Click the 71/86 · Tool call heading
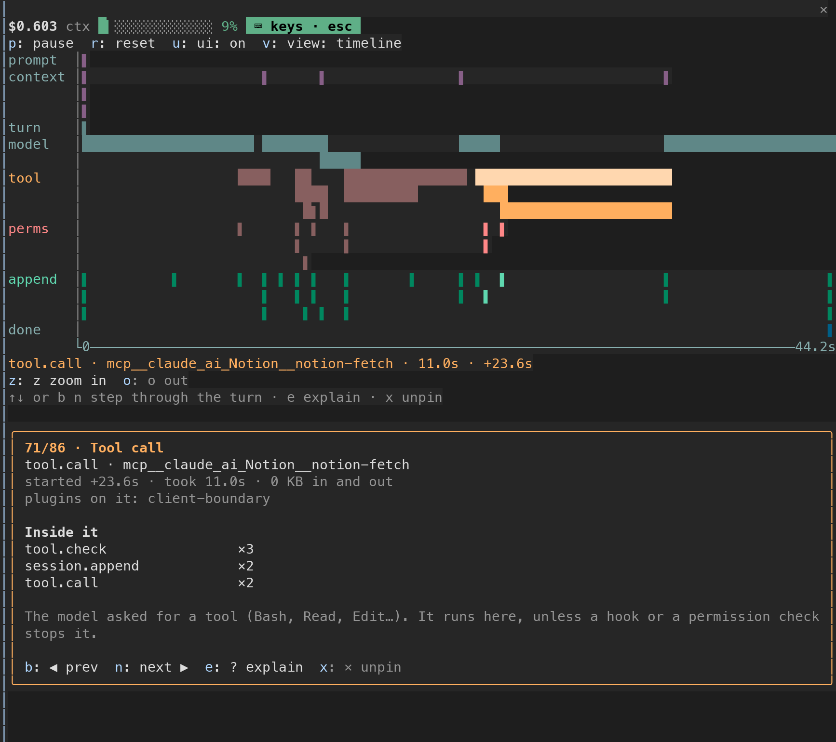This screenshot has height=742, width=836. click(94, 448)
